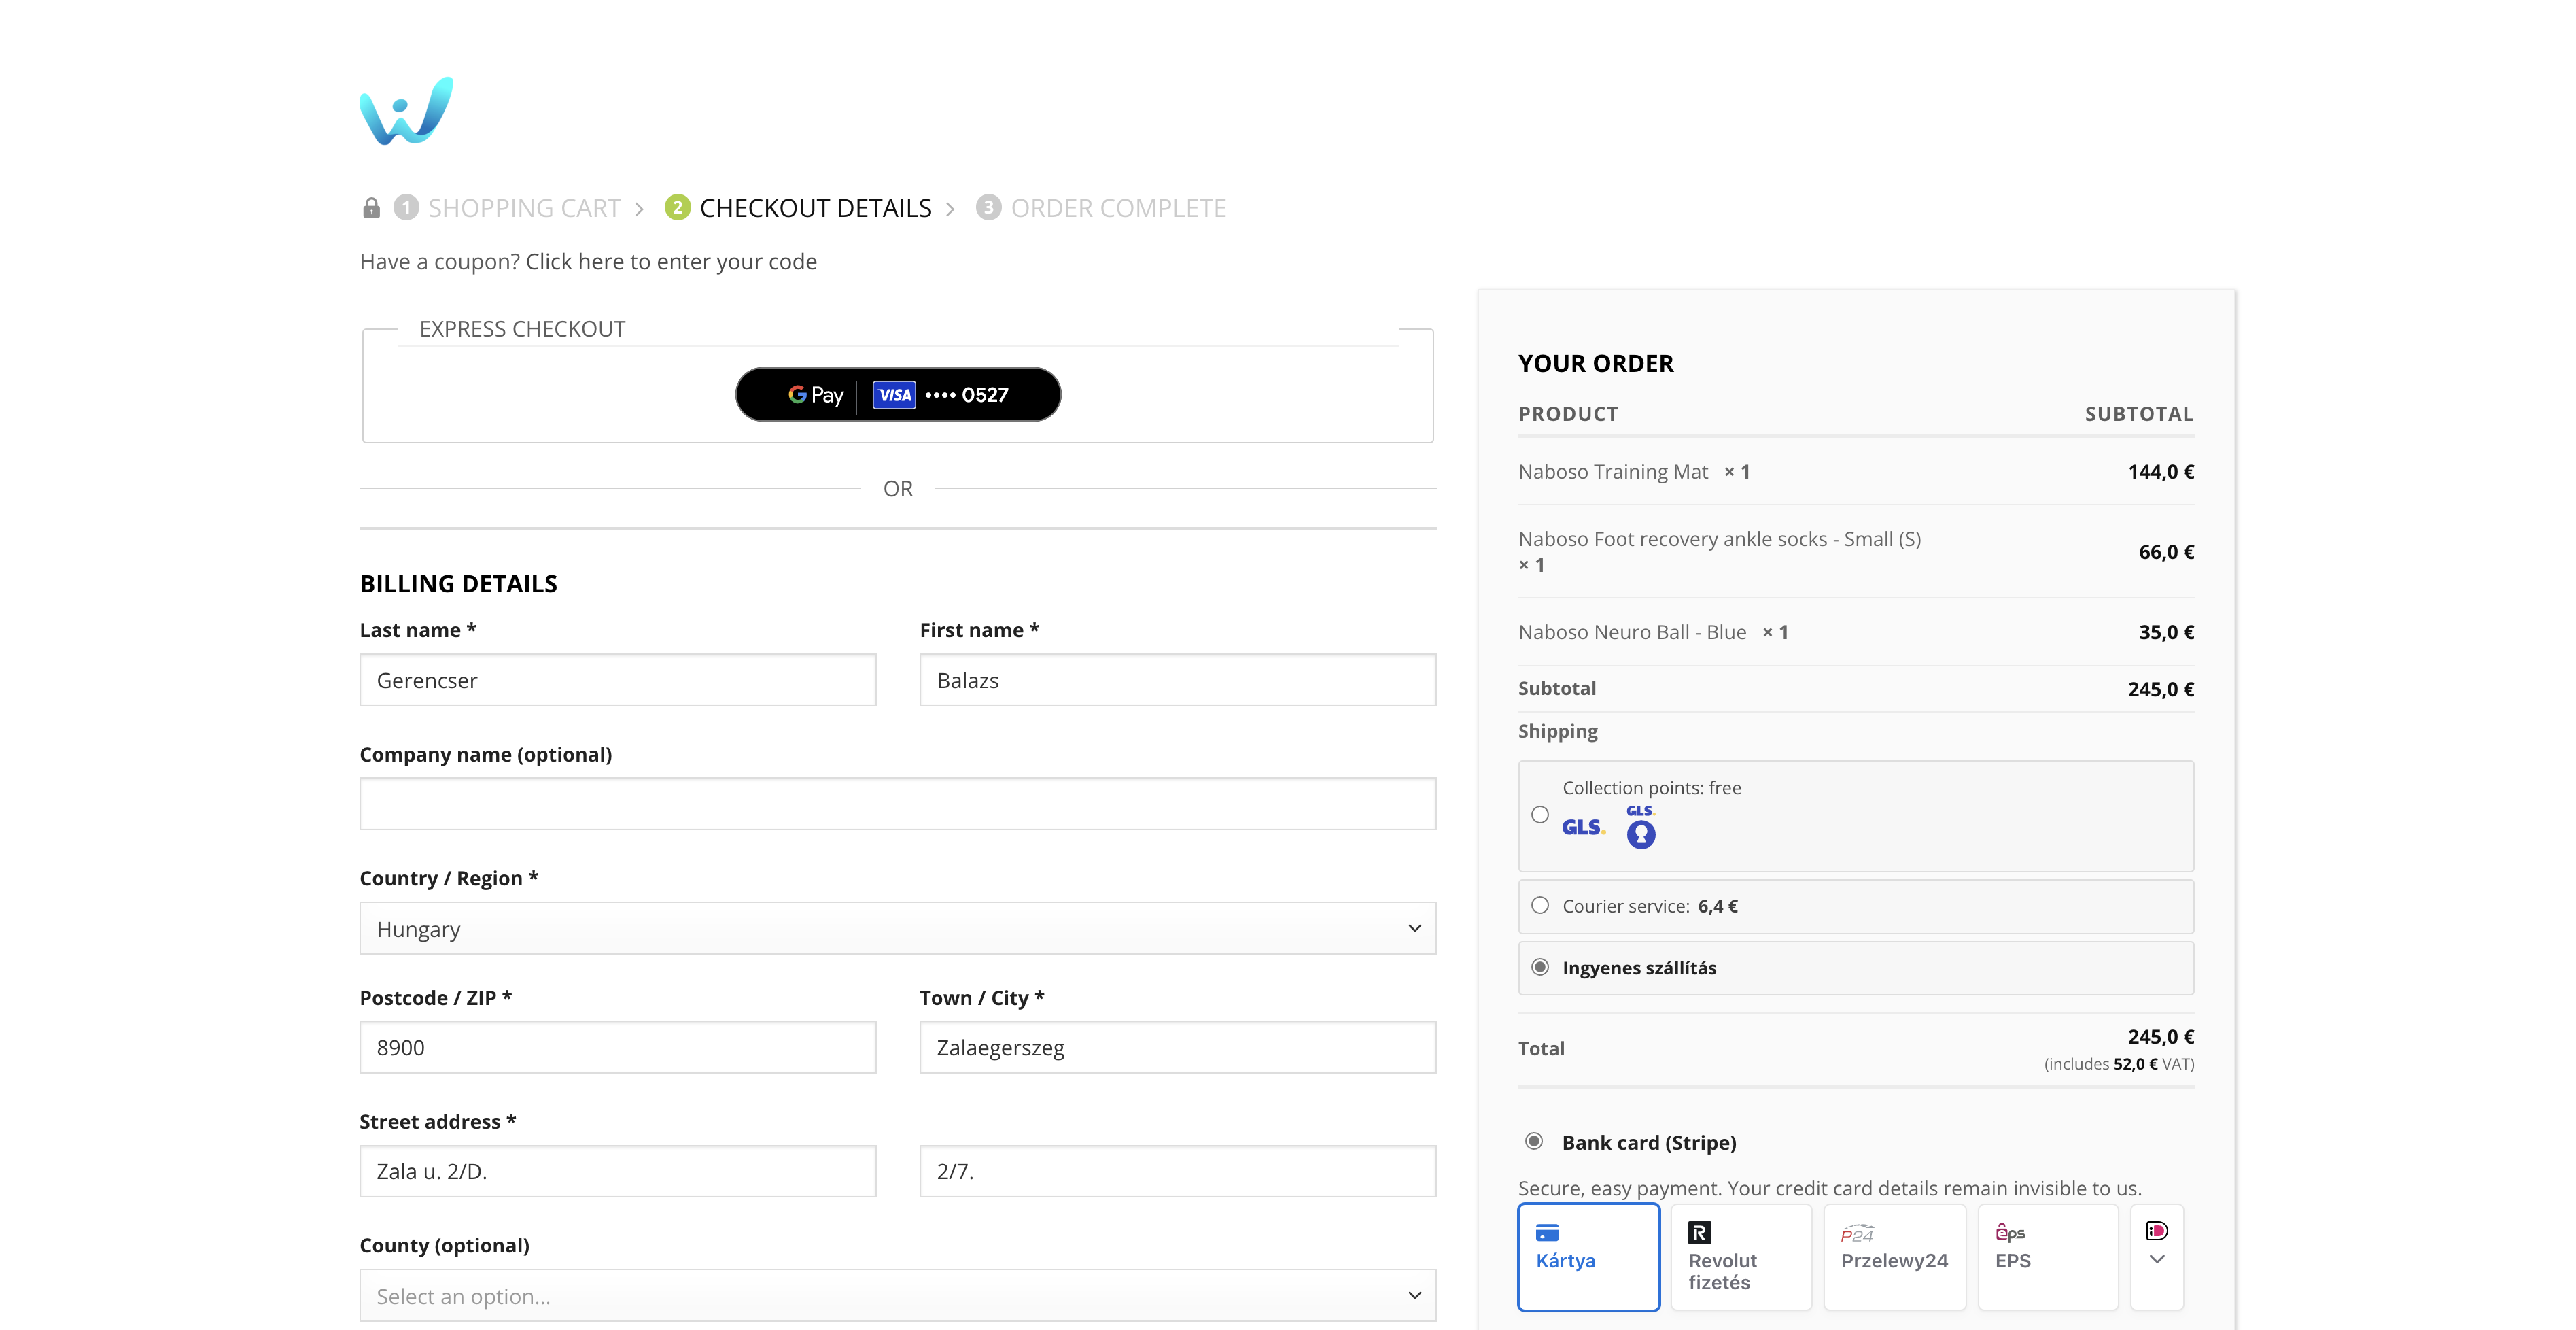Choose the EPS payment tab
2576x1330 pixels.
coord(2047,1257)
